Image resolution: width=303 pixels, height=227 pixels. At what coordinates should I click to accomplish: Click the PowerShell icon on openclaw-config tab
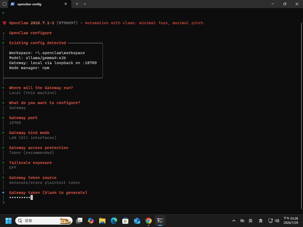(x=13, y=4)
